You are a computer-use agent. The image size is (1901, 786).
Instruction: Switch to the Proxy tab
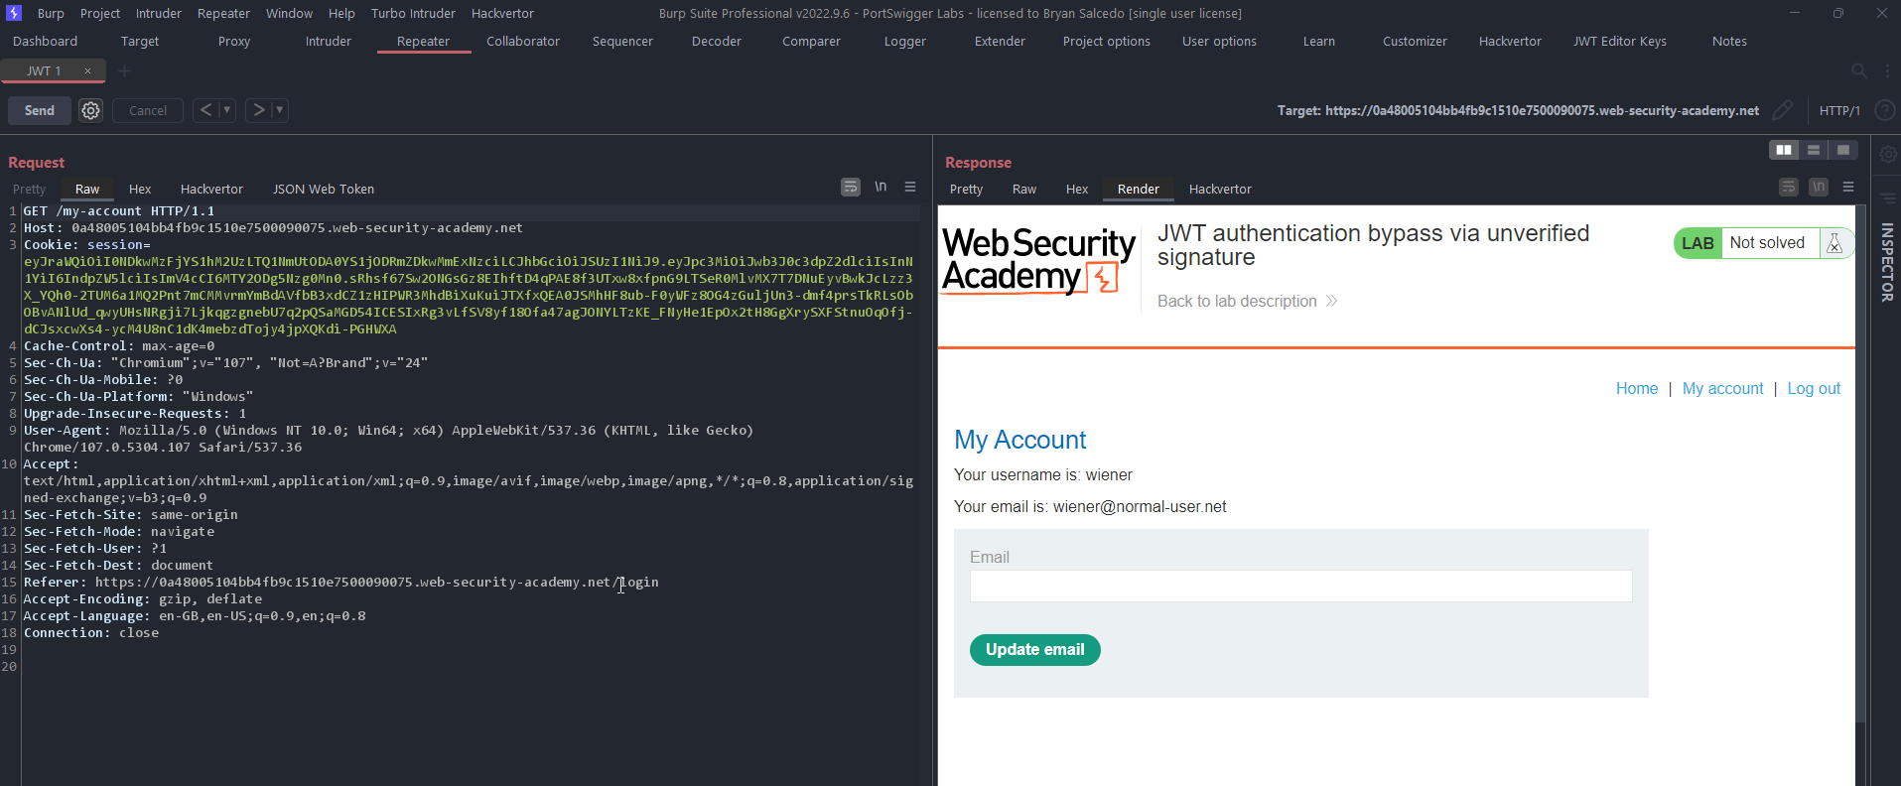(234, 42)
